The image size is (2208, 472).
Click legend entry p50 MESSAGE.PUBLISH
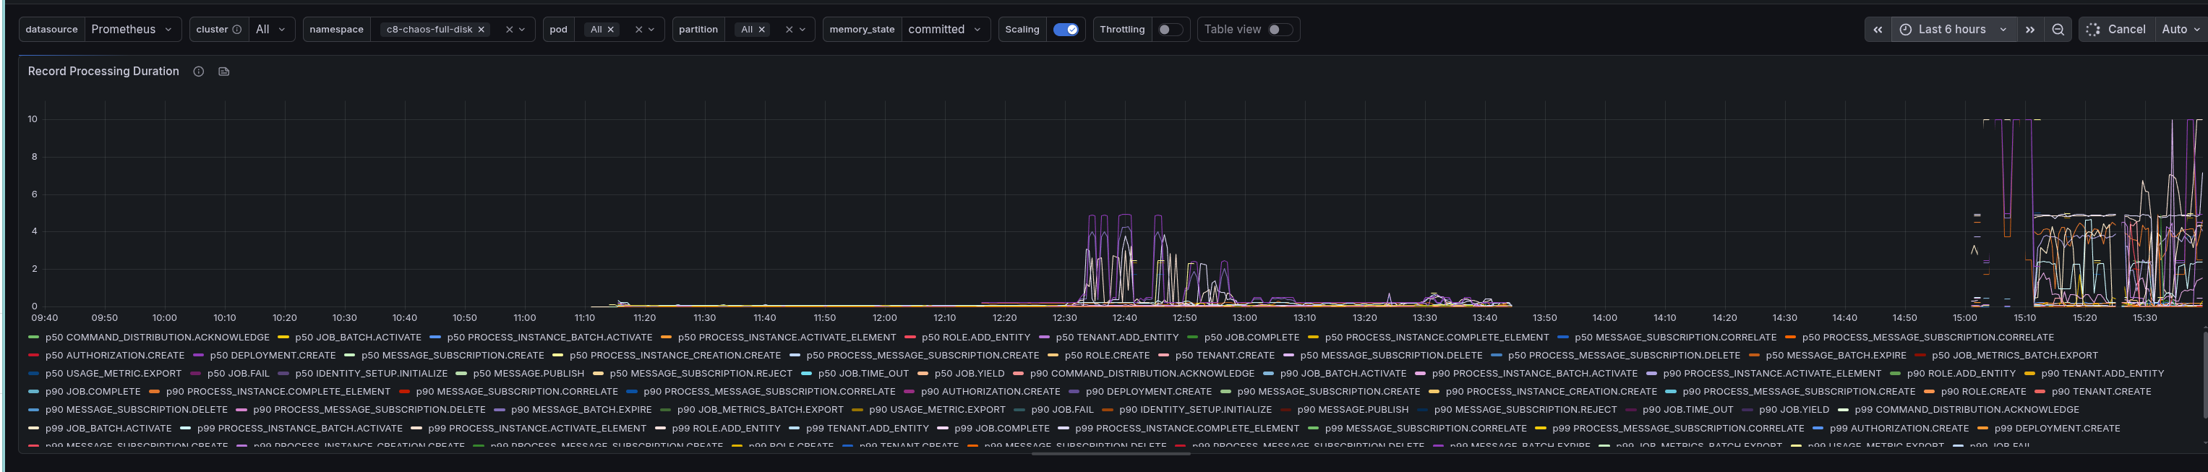(528, 374)
